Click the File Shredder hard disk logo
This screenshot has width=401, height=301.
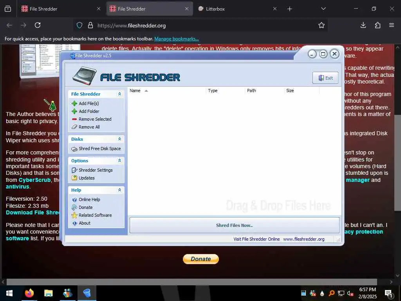tap(84, 76)
